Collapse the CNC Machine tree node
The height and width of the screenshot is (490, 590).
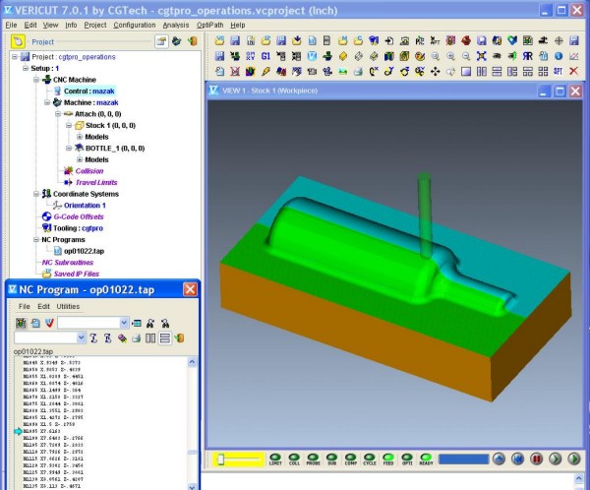click(x=36, y=80)
